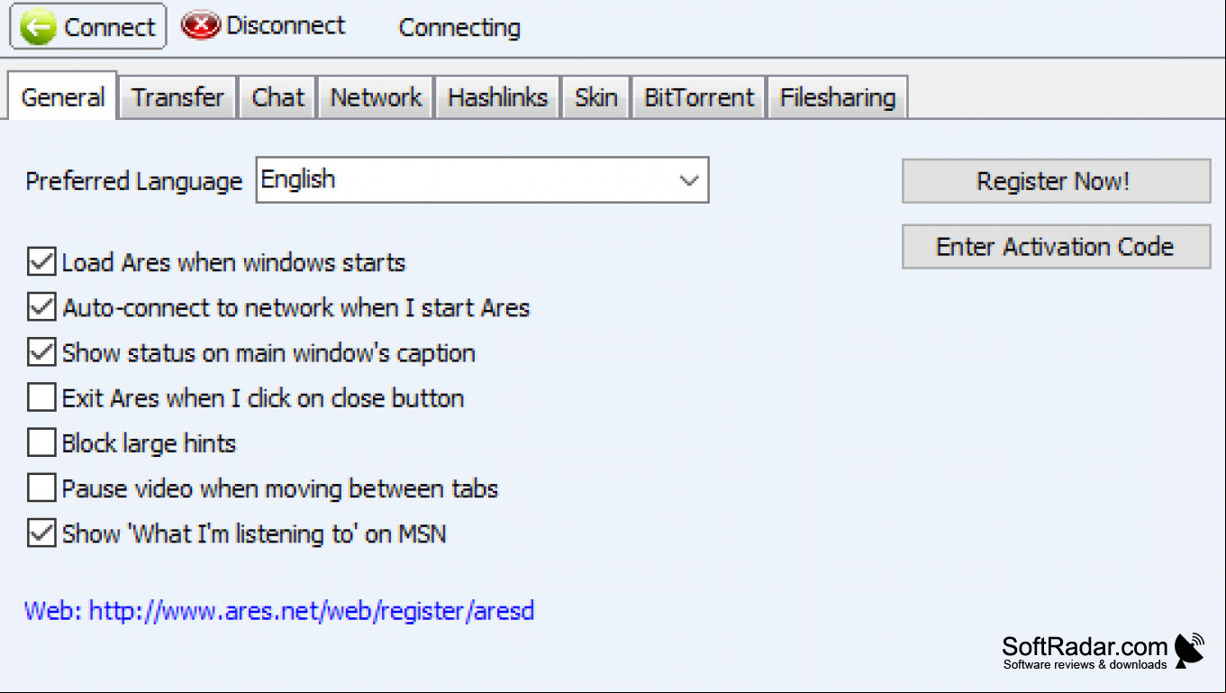
Task: Click the Register Now! button
Action: click(1056, 181)
